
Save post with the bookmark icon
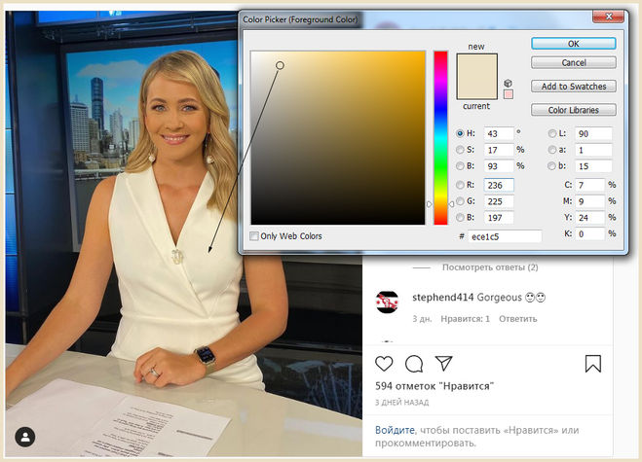pyautogui.click(x=592, y=364)
